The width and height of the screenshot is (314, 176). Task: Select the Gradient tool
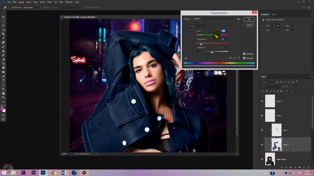click(x=3, y=64)
